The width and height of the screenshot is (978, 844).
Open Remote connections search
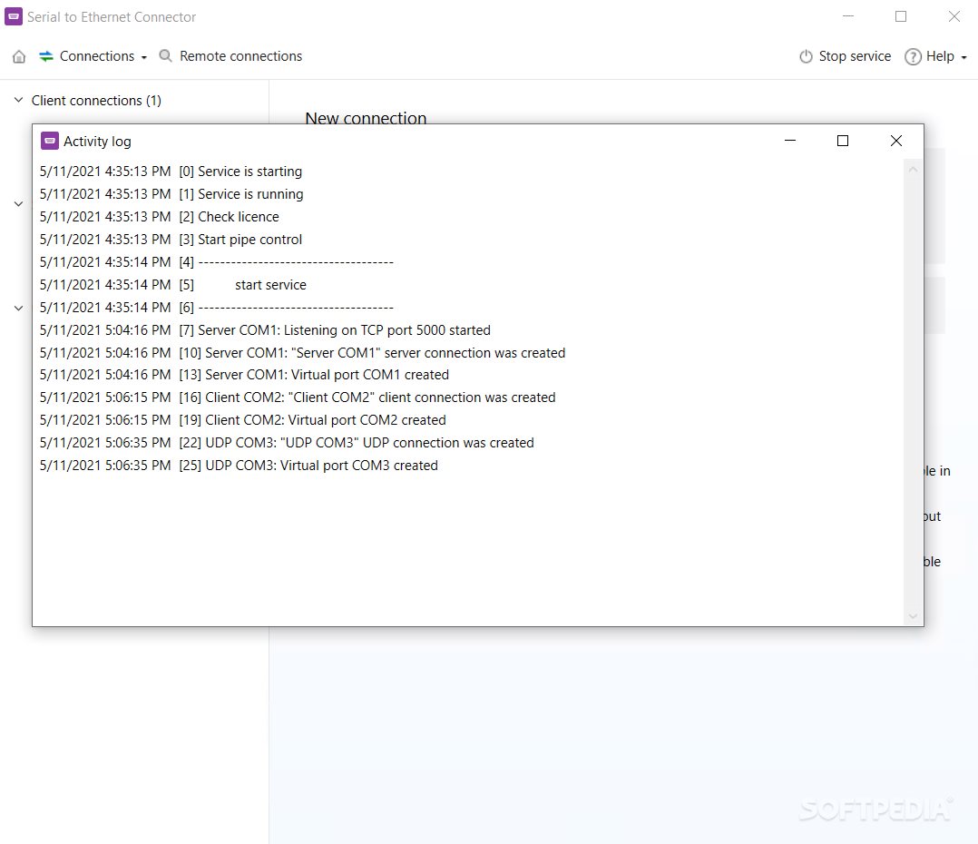[x=230, y=56]
